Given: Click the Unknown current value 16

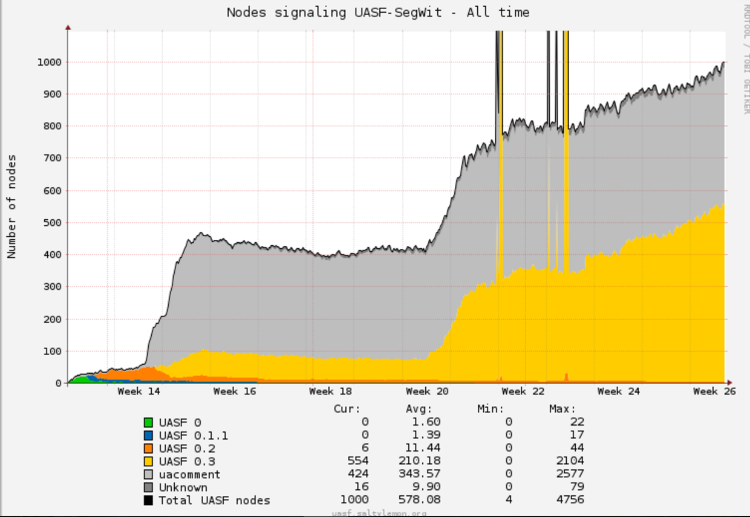Looking at the screenshot, I should (362, 487).
